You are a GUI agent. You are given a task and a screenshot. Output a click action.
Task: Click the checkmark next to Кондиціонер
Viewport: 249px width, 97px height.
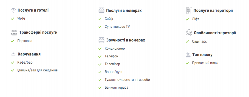click(100, 48)
